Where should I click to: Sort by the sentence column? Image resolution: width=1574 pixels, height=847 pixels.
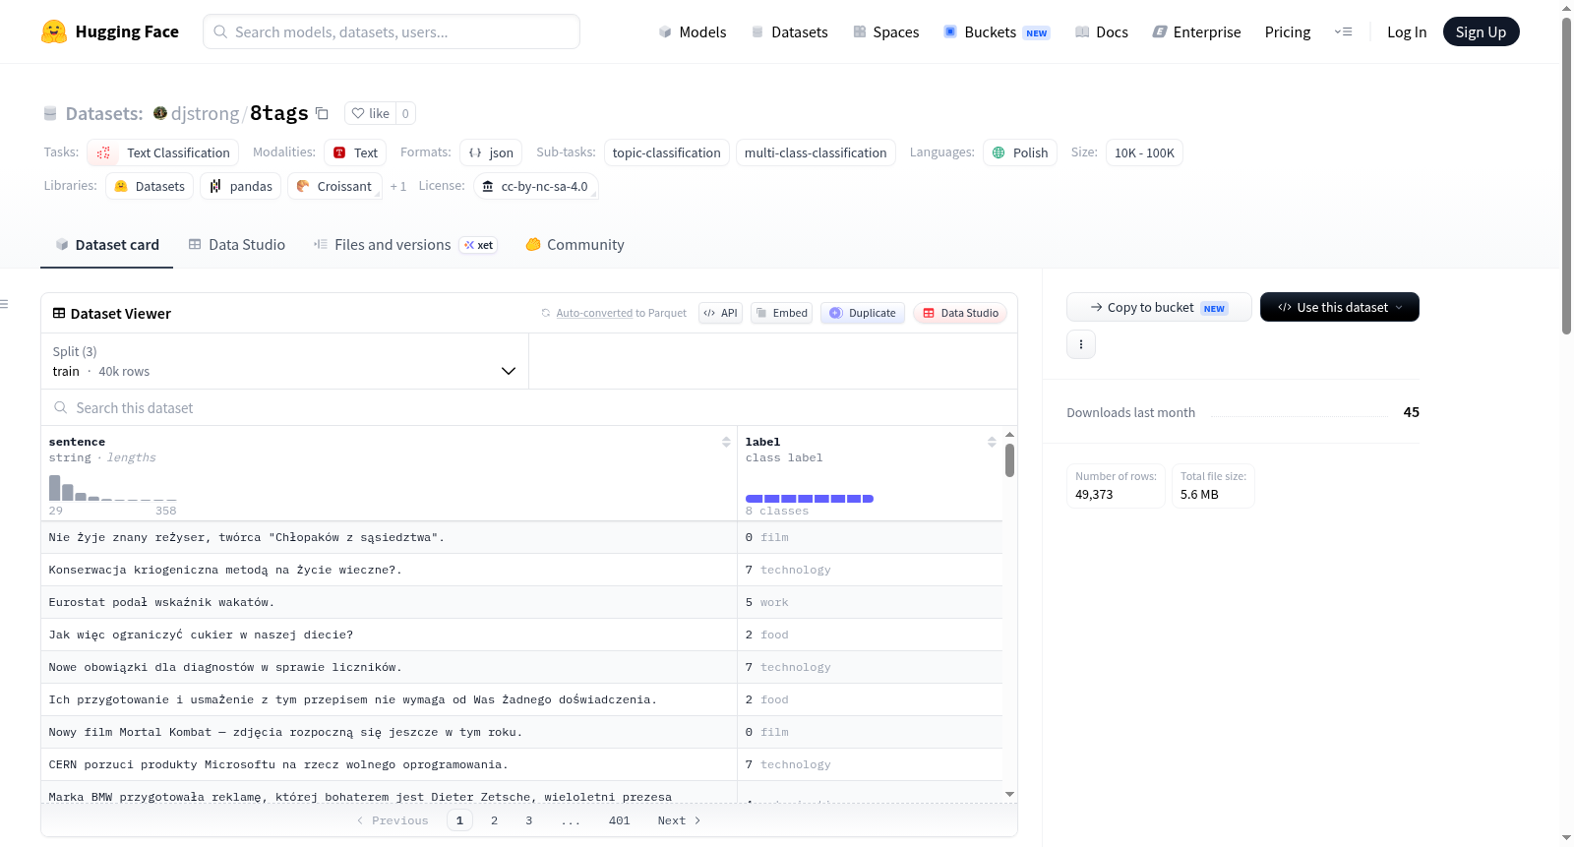726,442
